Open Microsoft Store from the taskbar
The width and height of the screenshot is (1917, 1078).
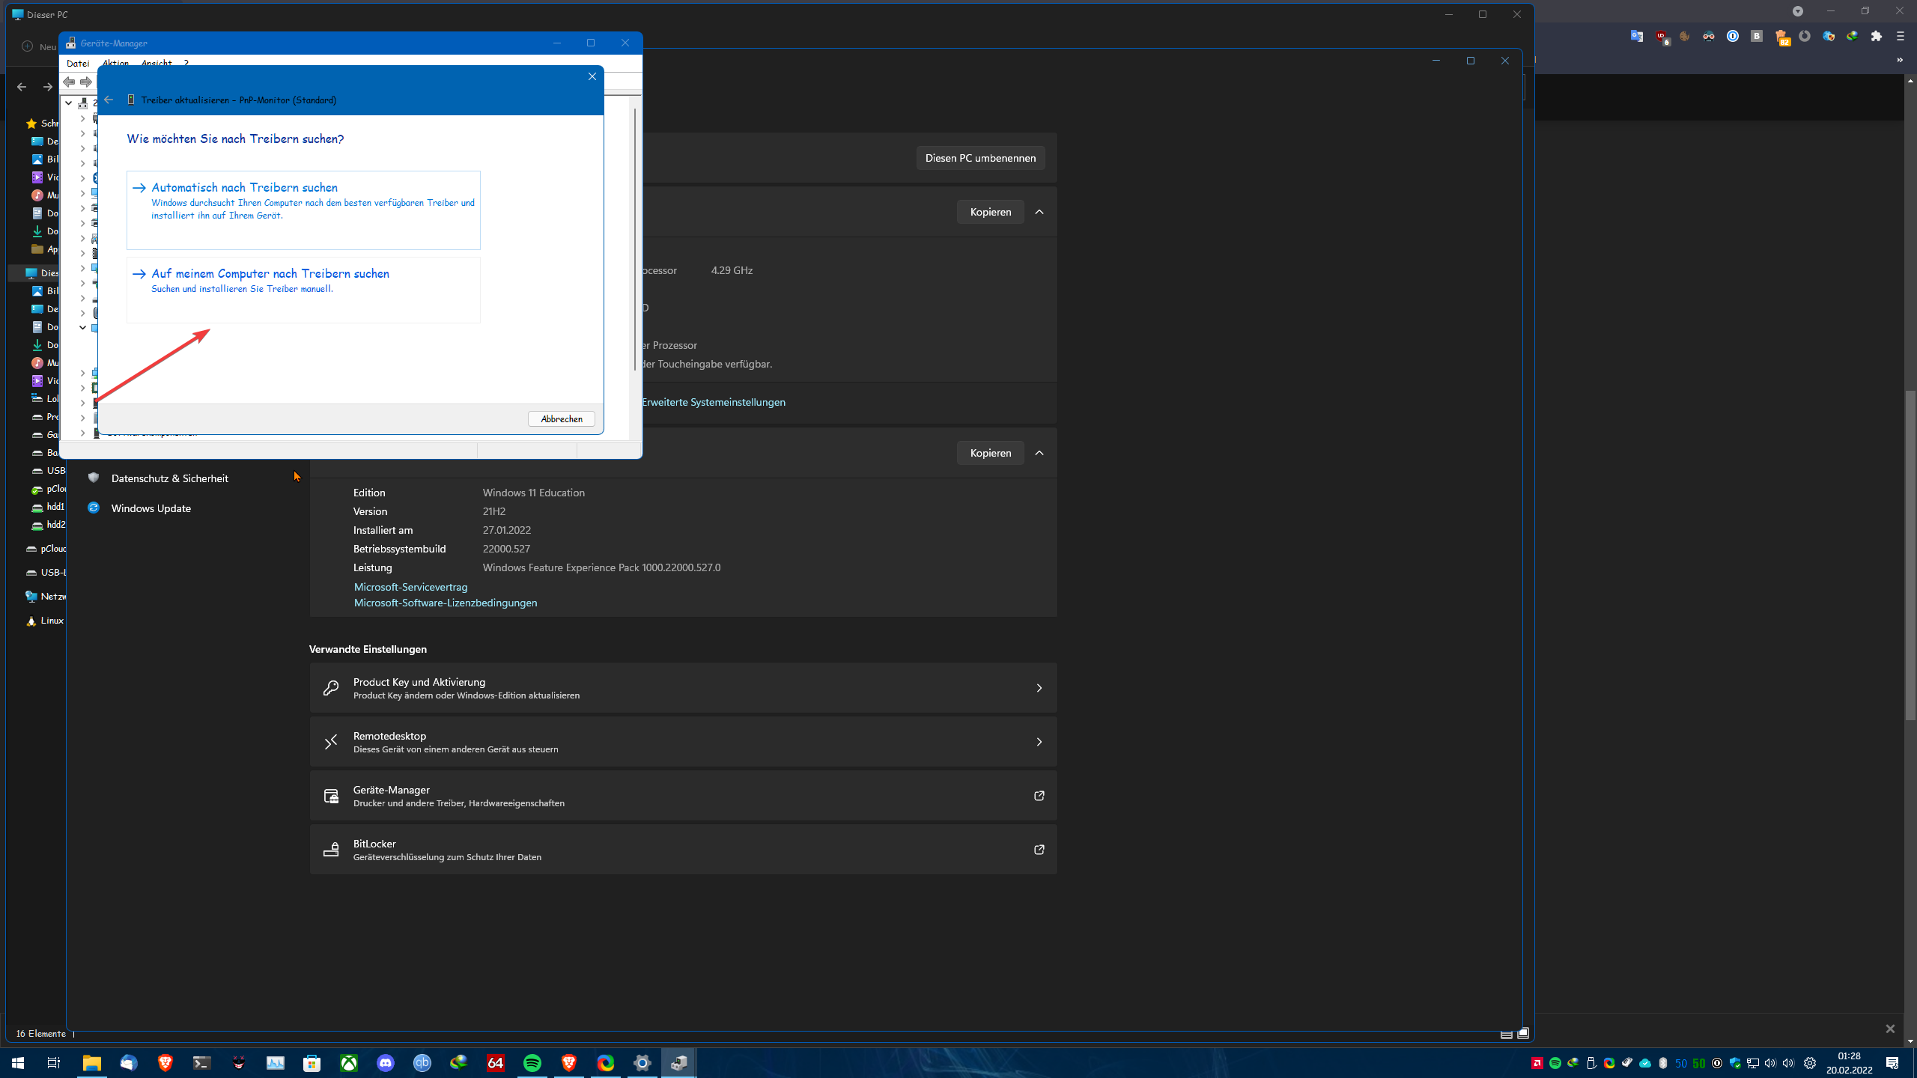[312, 1062]
